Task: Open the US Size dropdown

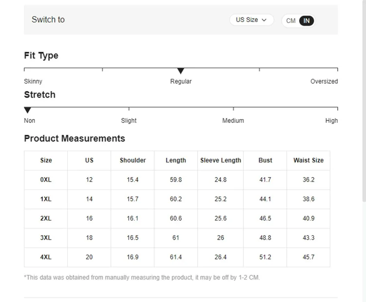Action: [x=251, y=20]
